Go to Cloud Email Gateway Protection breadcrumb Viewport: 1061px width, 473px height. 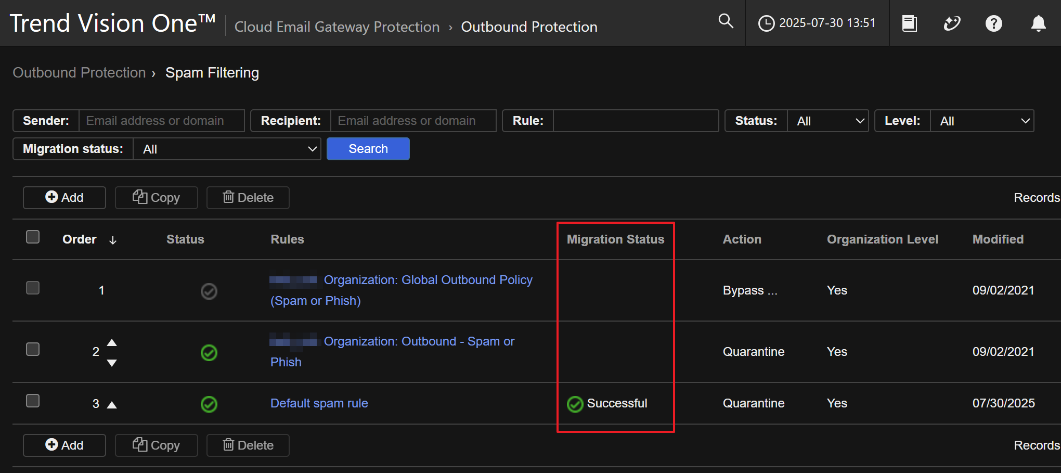[337, 27]
